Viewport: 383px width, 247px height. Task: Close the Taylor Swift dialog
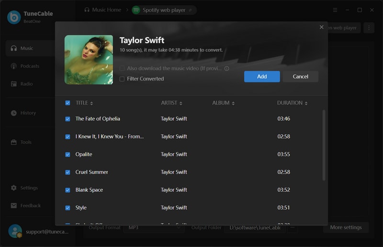(x=321, y=27)
